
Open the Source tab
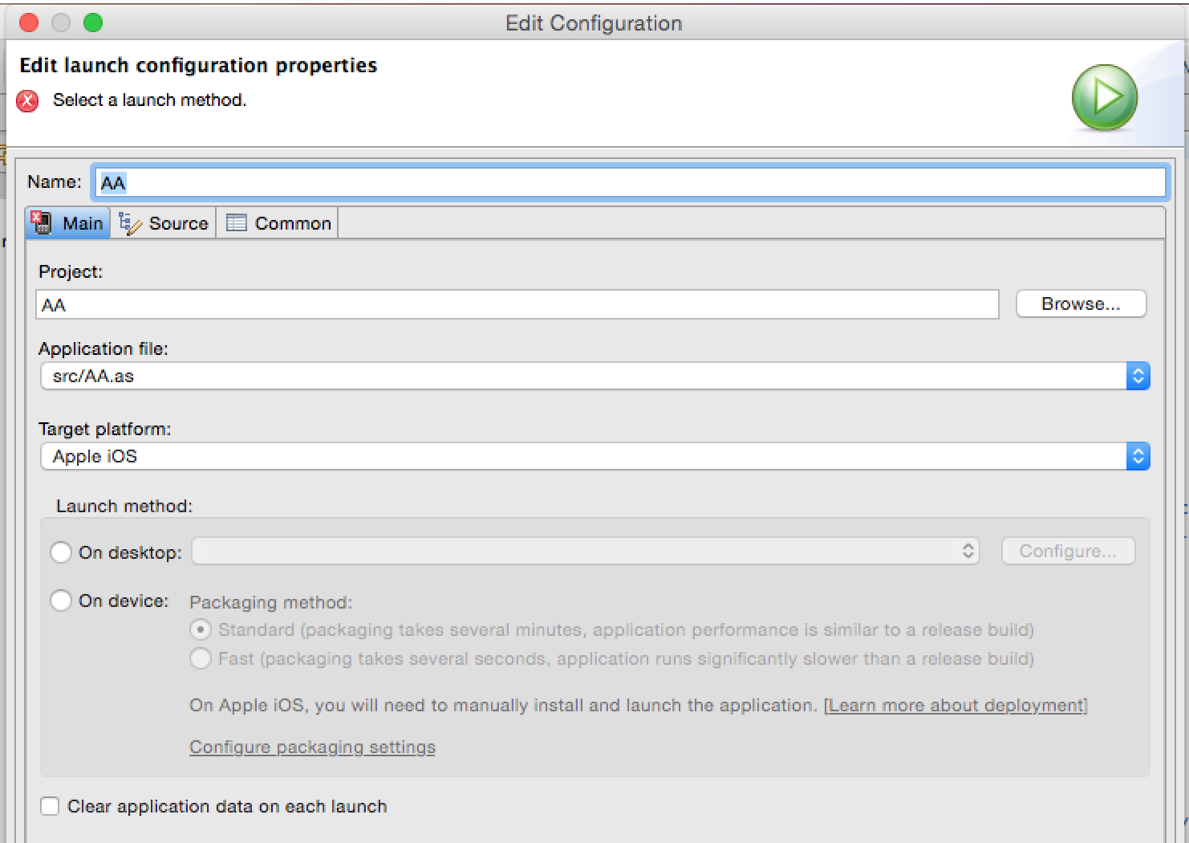[164, 223]
